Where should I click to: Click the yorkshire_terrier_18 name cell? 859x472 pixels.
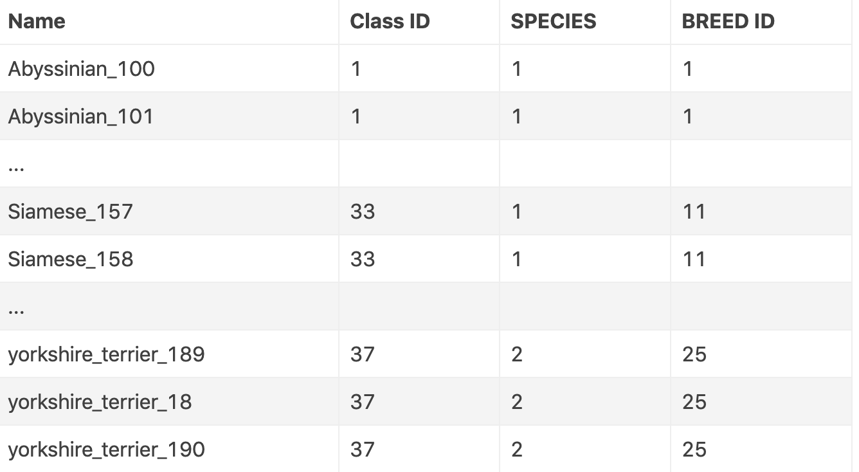click(100, 402)
